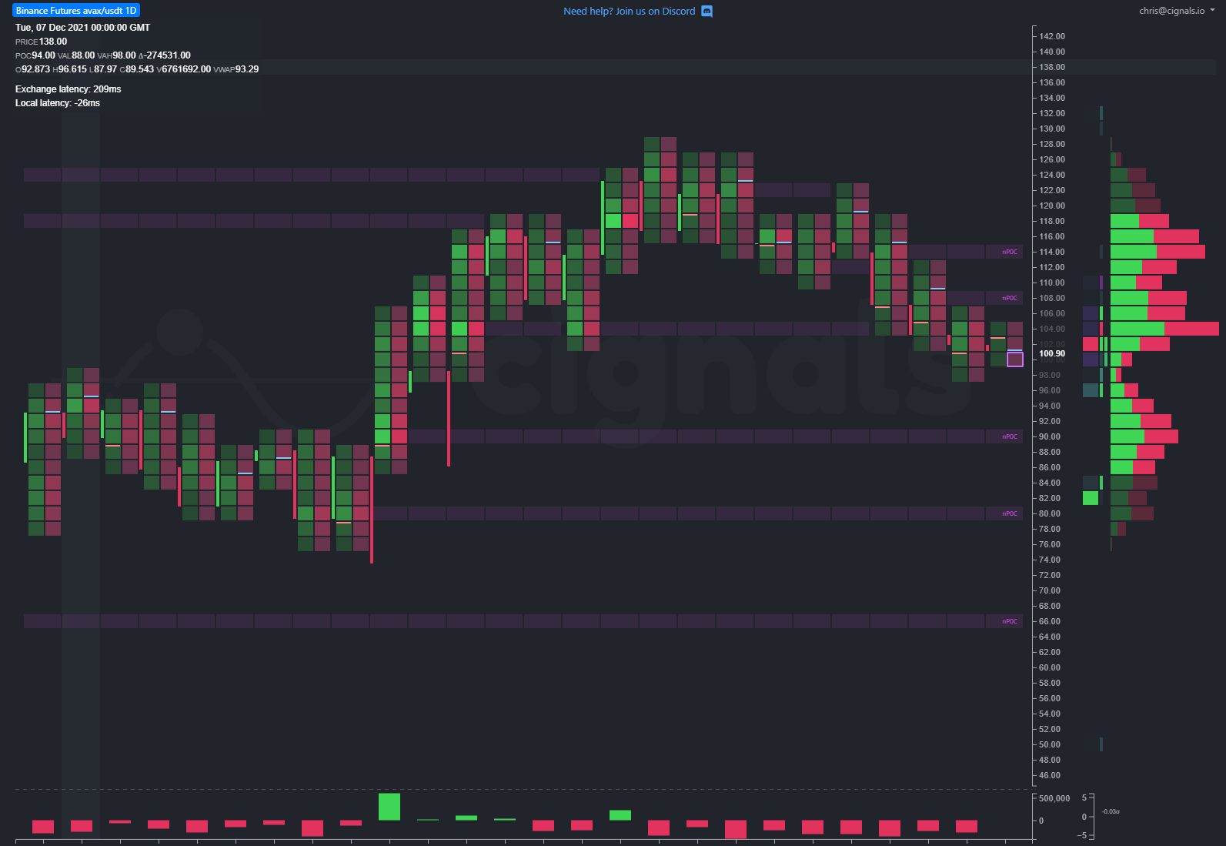Screen dimensions: 1226x846
Task: Click the delta value -274531.00
Action: tap(168, 55)
